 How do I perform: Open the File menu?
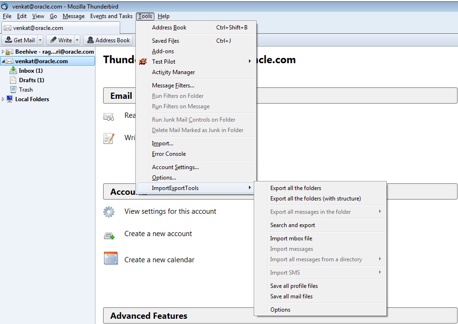point(7,16)
